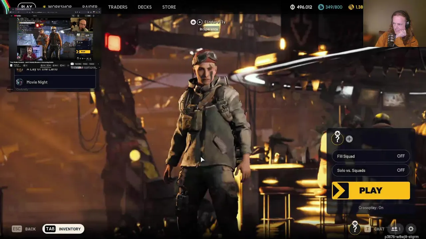Click the question-mark avatar beside CHAT

coord(355,228)
